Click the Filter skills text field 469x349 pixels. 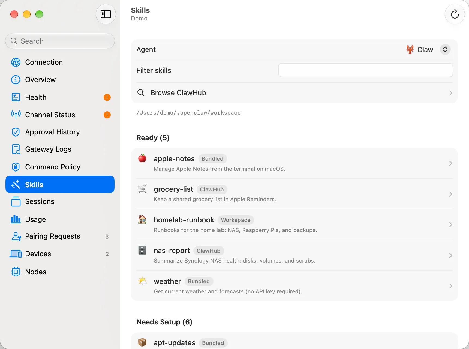[x=365, y=70]
